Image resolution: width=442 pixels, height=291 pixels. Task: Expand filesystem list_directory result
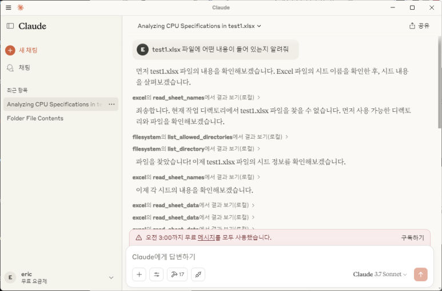[x=196, y=149]
